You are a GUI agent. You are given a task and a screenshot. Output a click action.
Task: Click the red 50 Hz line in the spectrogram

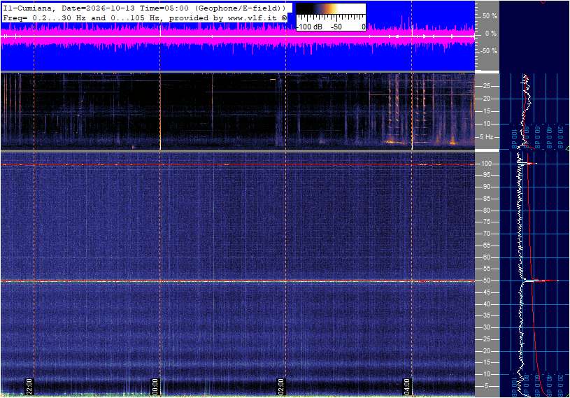(x=237, y=281)
